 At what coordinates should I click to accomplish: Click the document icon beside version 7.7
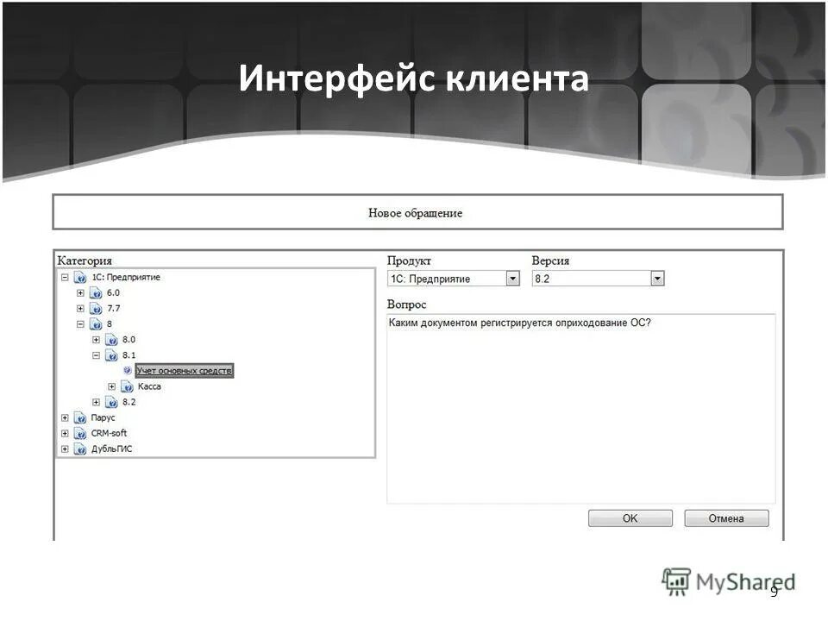pos(95,309)
